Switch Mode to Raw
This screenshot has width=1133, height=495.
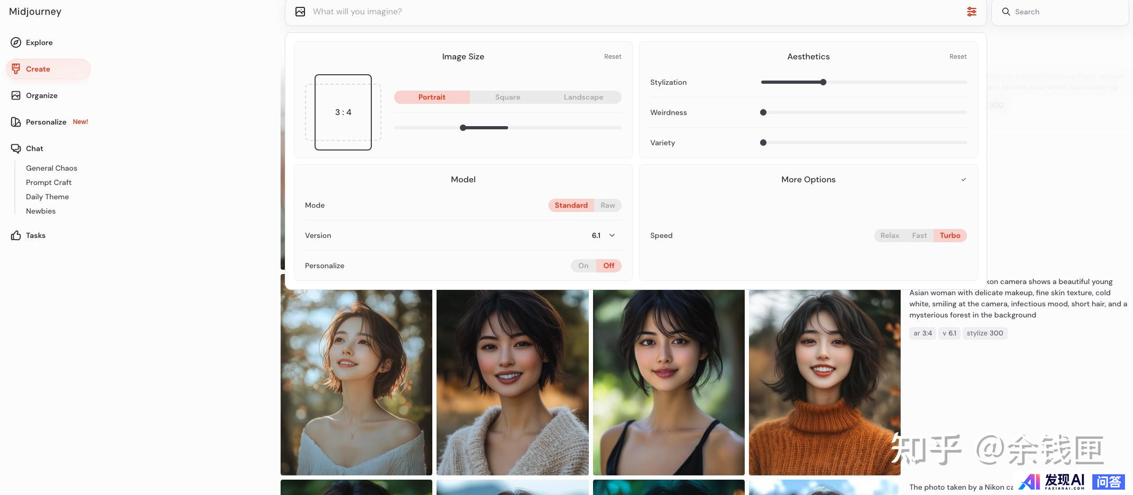click(x=607, y=205)
